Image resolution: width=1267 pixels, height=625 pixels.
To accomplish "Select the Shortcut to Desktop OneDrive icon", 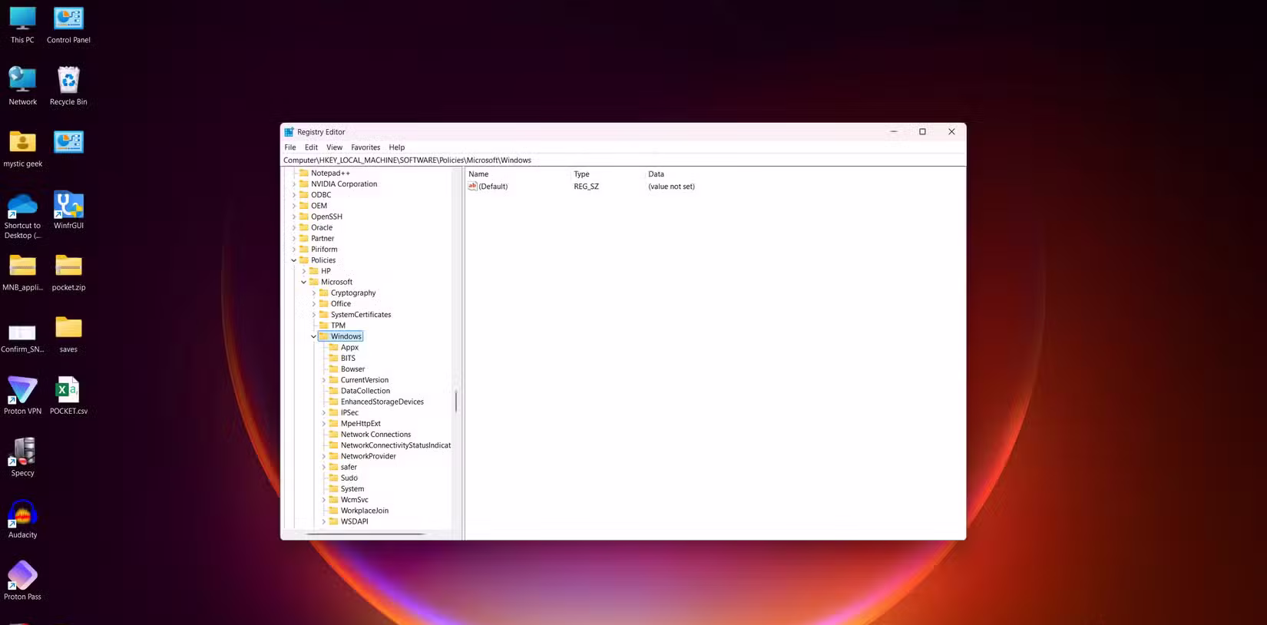I will [x=22, y=215].
